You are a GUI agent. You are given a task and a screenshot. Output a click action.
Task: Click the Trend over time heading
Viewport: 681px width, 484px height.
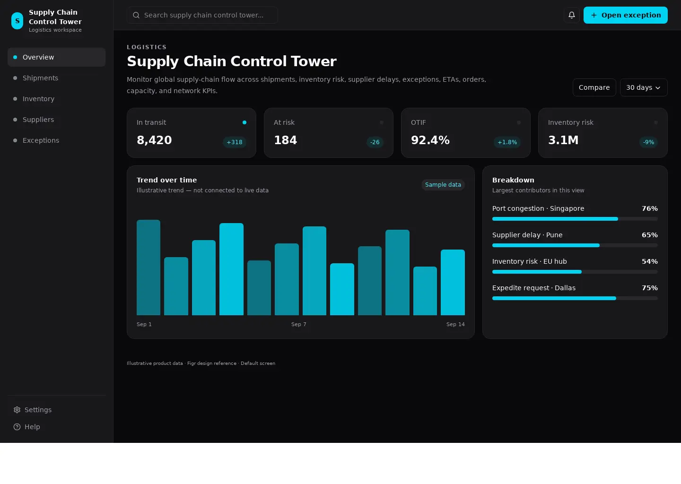pyautogui.click(x=167, y=180)
